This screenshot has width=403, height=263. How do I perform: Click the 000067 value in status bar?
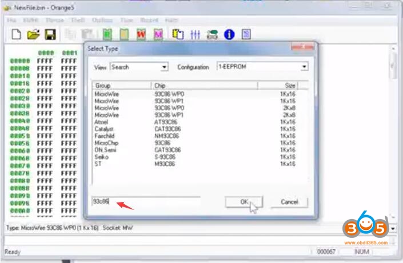tap(326, 252)
